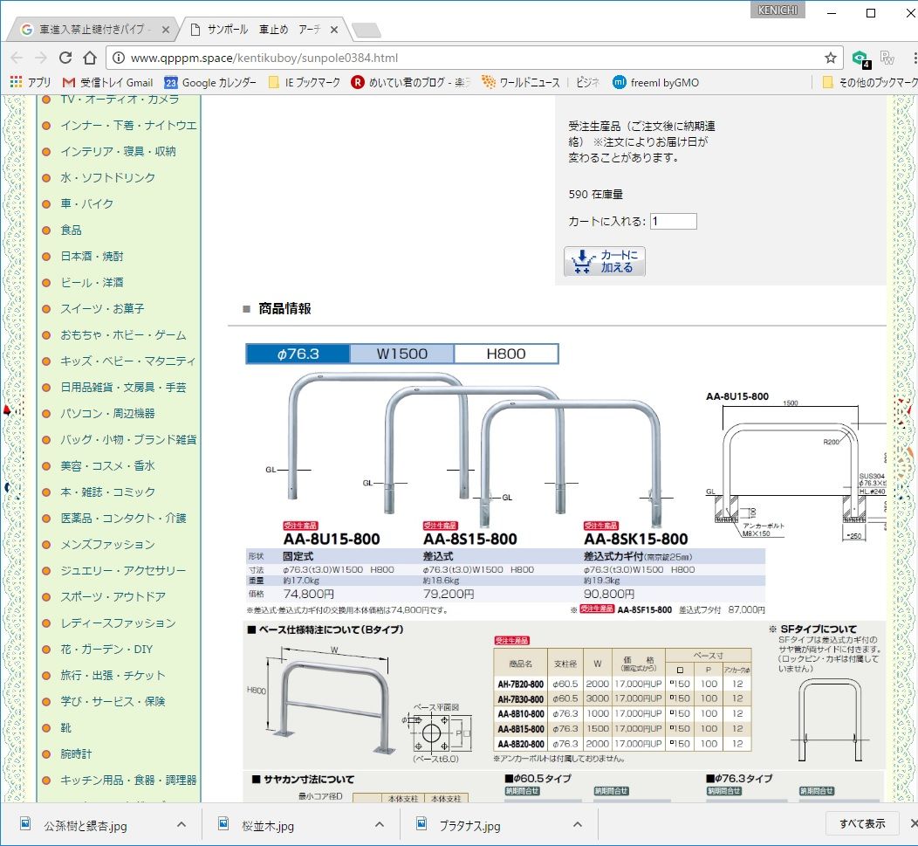Open the 日本酒・焼酎 category link
The height and width of the screenshot is (846, 918).
click(92, 256)
